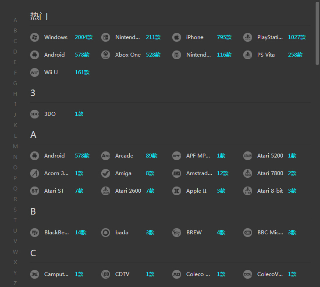Screen dimensions: 320x287
Task: Jump to letter M in alphabet index
Action: (15, 146)
